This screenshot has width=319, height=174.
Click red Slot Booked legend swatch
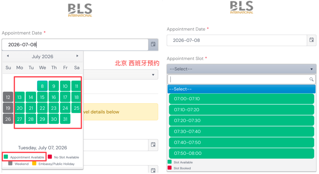170,168
